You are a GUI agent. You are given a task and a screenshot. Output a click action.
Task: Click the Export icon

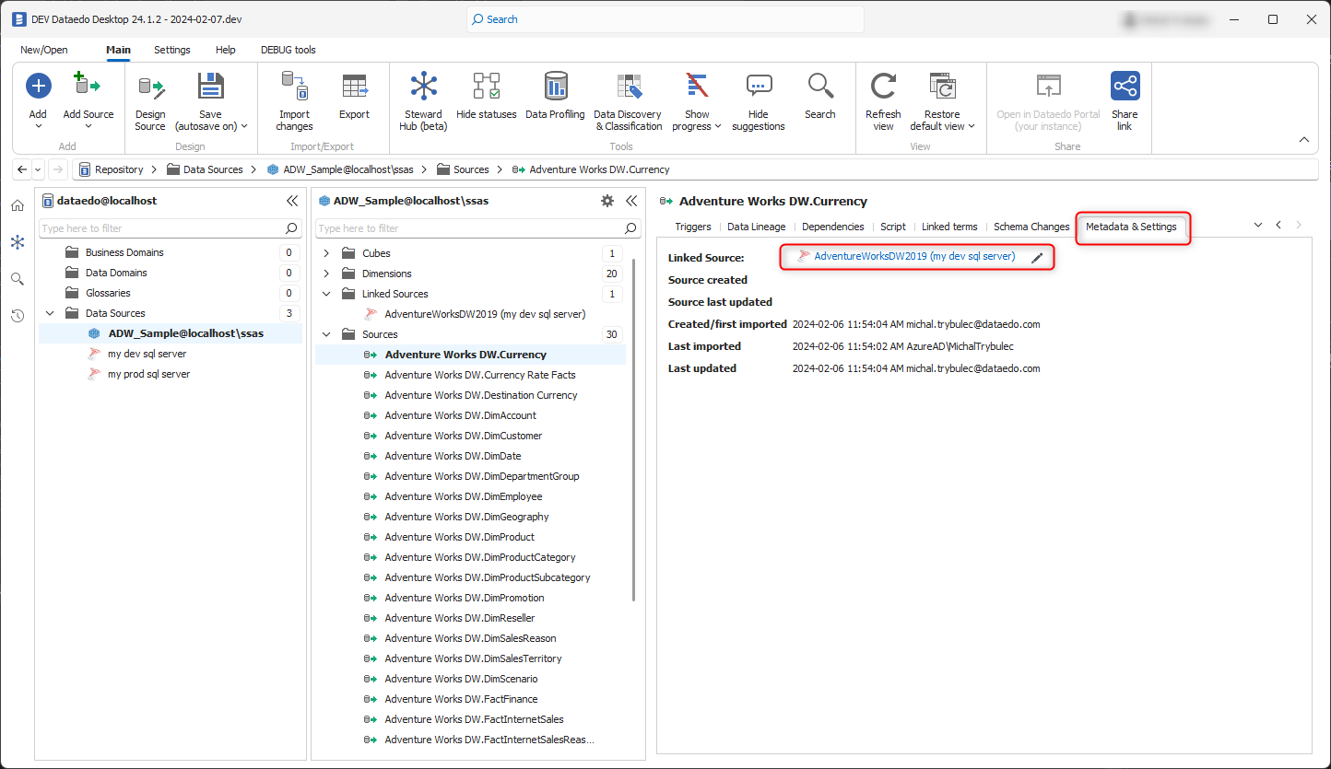354,87
